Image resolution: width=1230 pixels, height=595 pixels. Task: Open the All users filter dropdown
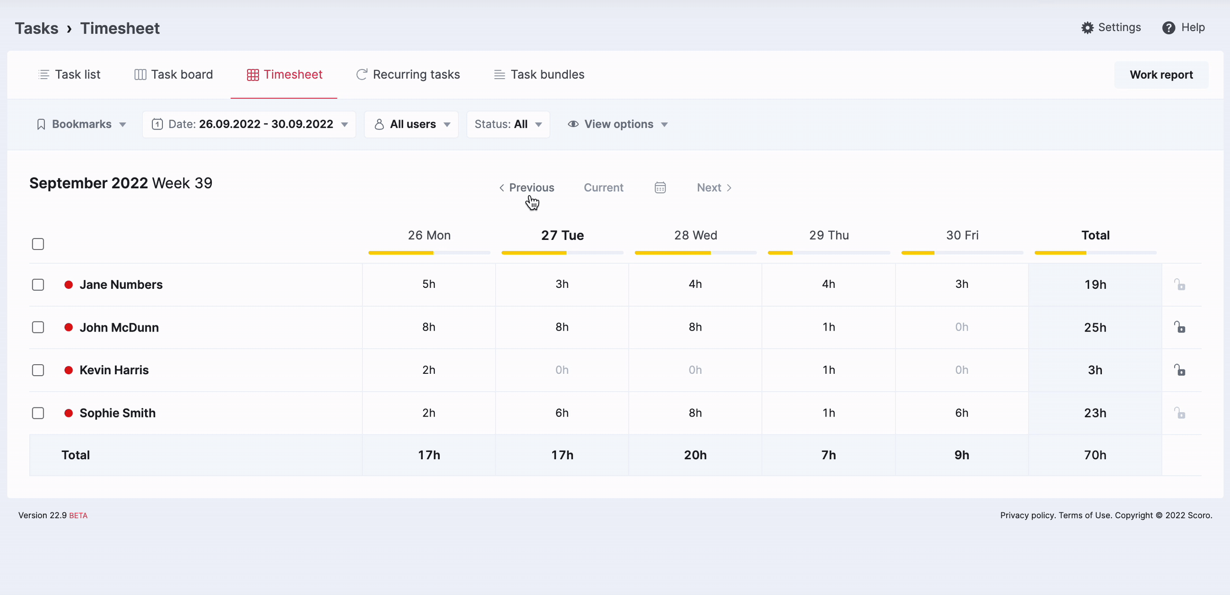coord(411,124)
